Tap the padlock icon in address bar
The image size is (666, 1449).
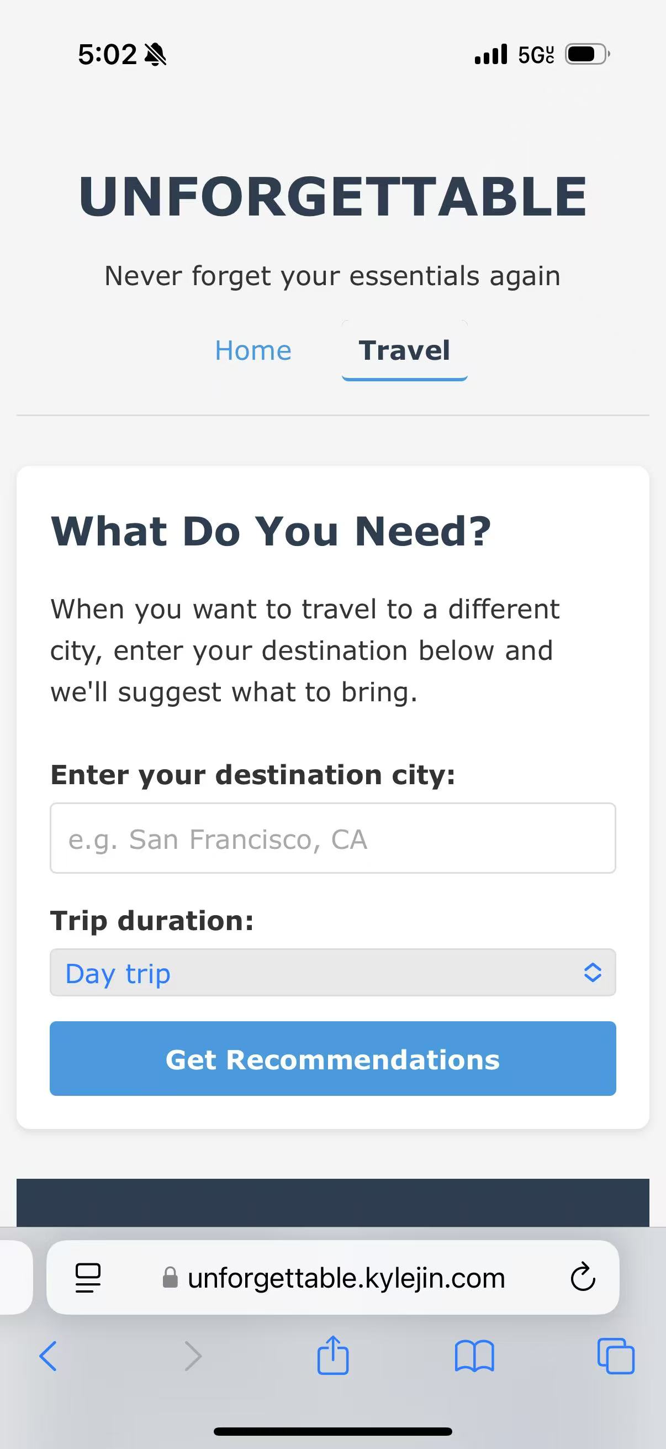click(x=170, y=1278)
